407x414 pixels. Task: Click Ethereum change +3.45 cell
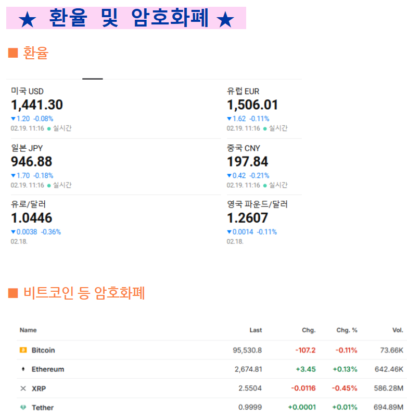[x=306, y=369]
